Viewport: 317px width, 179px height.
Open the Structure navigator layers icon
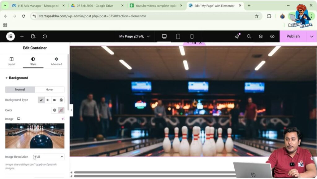(x=260, y=36)
